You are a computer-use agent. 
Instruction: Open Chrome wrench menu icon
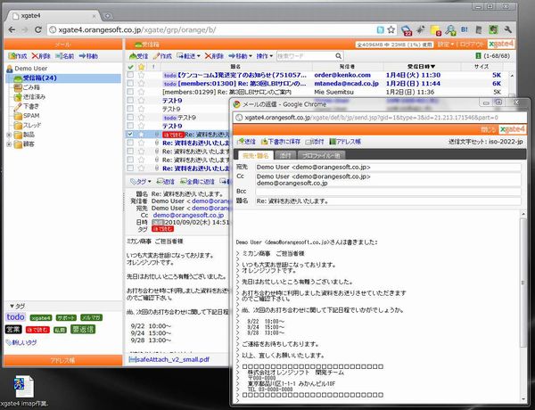507,29
